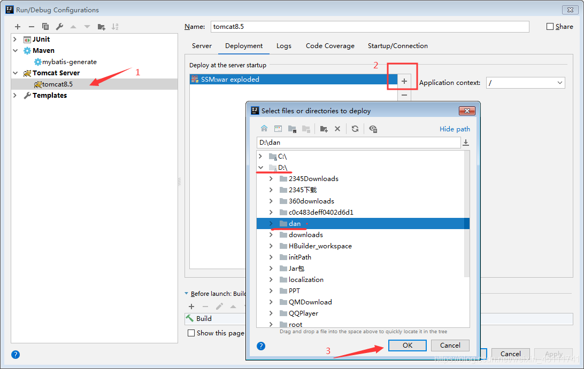The width and height of the screenshot is (584, 369).
Task: Switch to Startup/Connection tab
Action: (398, 46)
